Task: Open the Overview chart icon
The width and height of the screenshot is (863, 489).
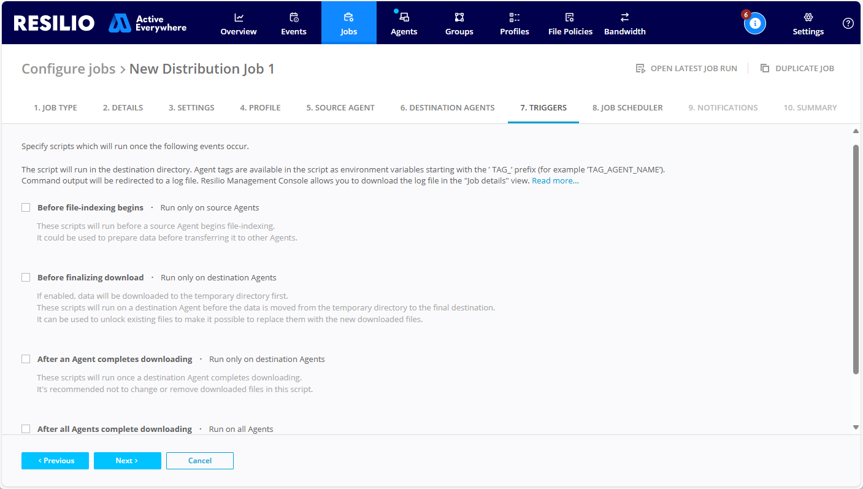Action: coord(239,18)
